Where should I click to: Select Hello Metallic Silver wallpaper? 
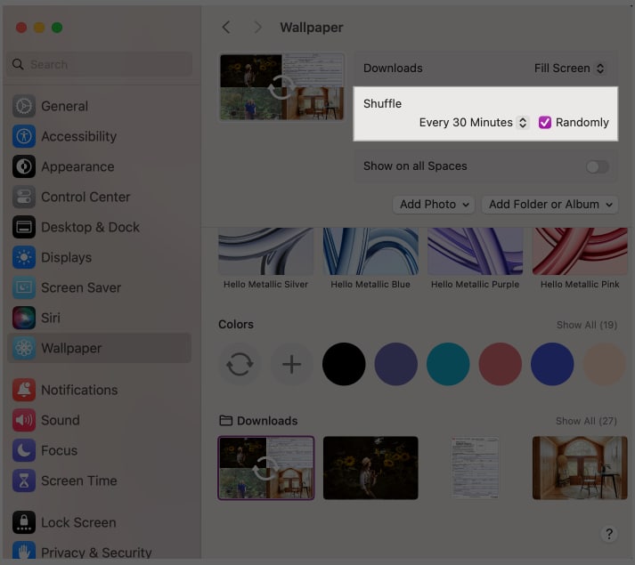(266, 252)
